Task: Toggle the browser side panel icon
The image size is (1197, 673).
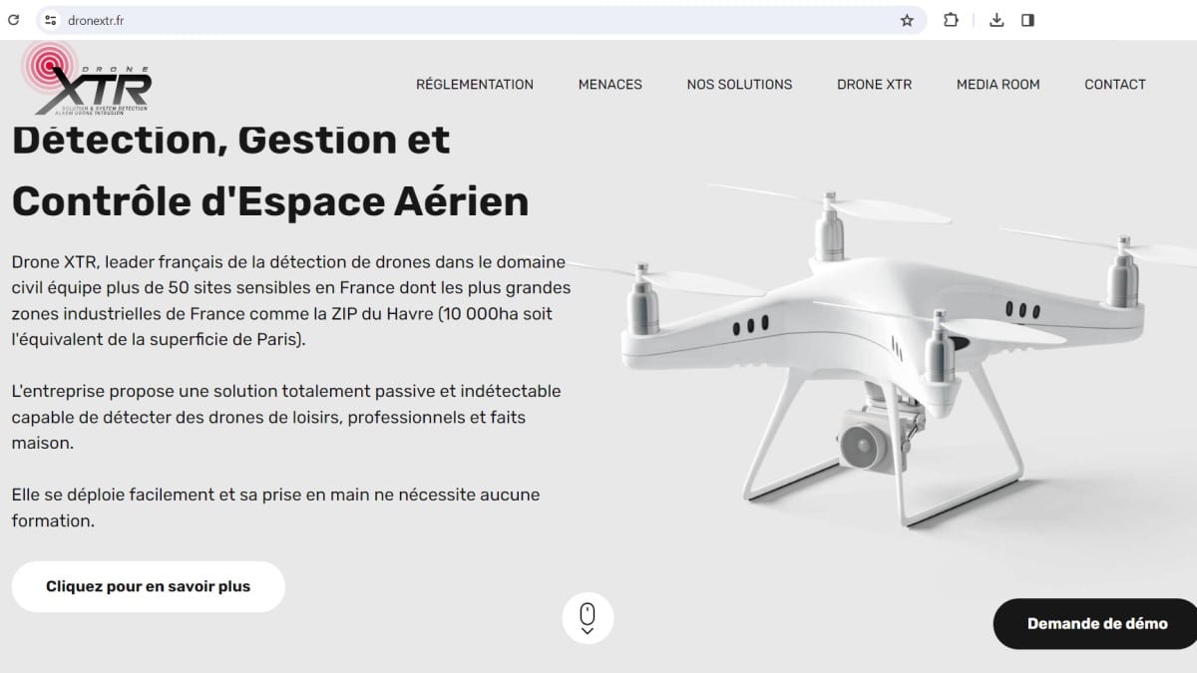Action: (1028, 20)
